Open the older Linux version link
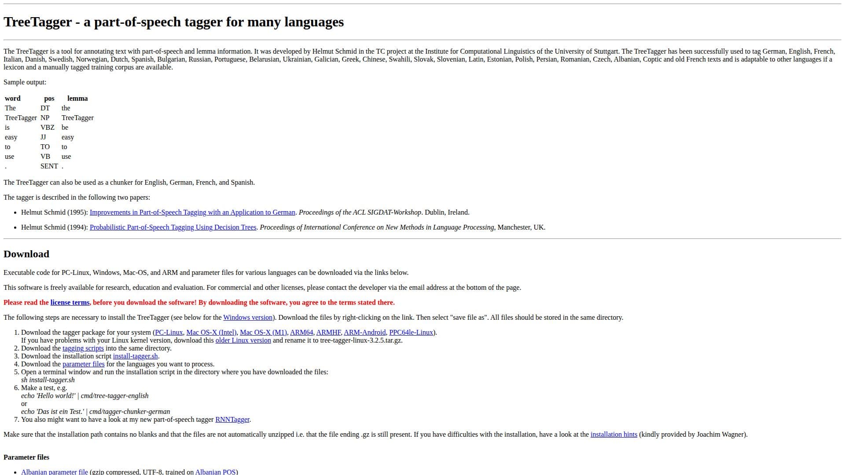 click(243, 340)
